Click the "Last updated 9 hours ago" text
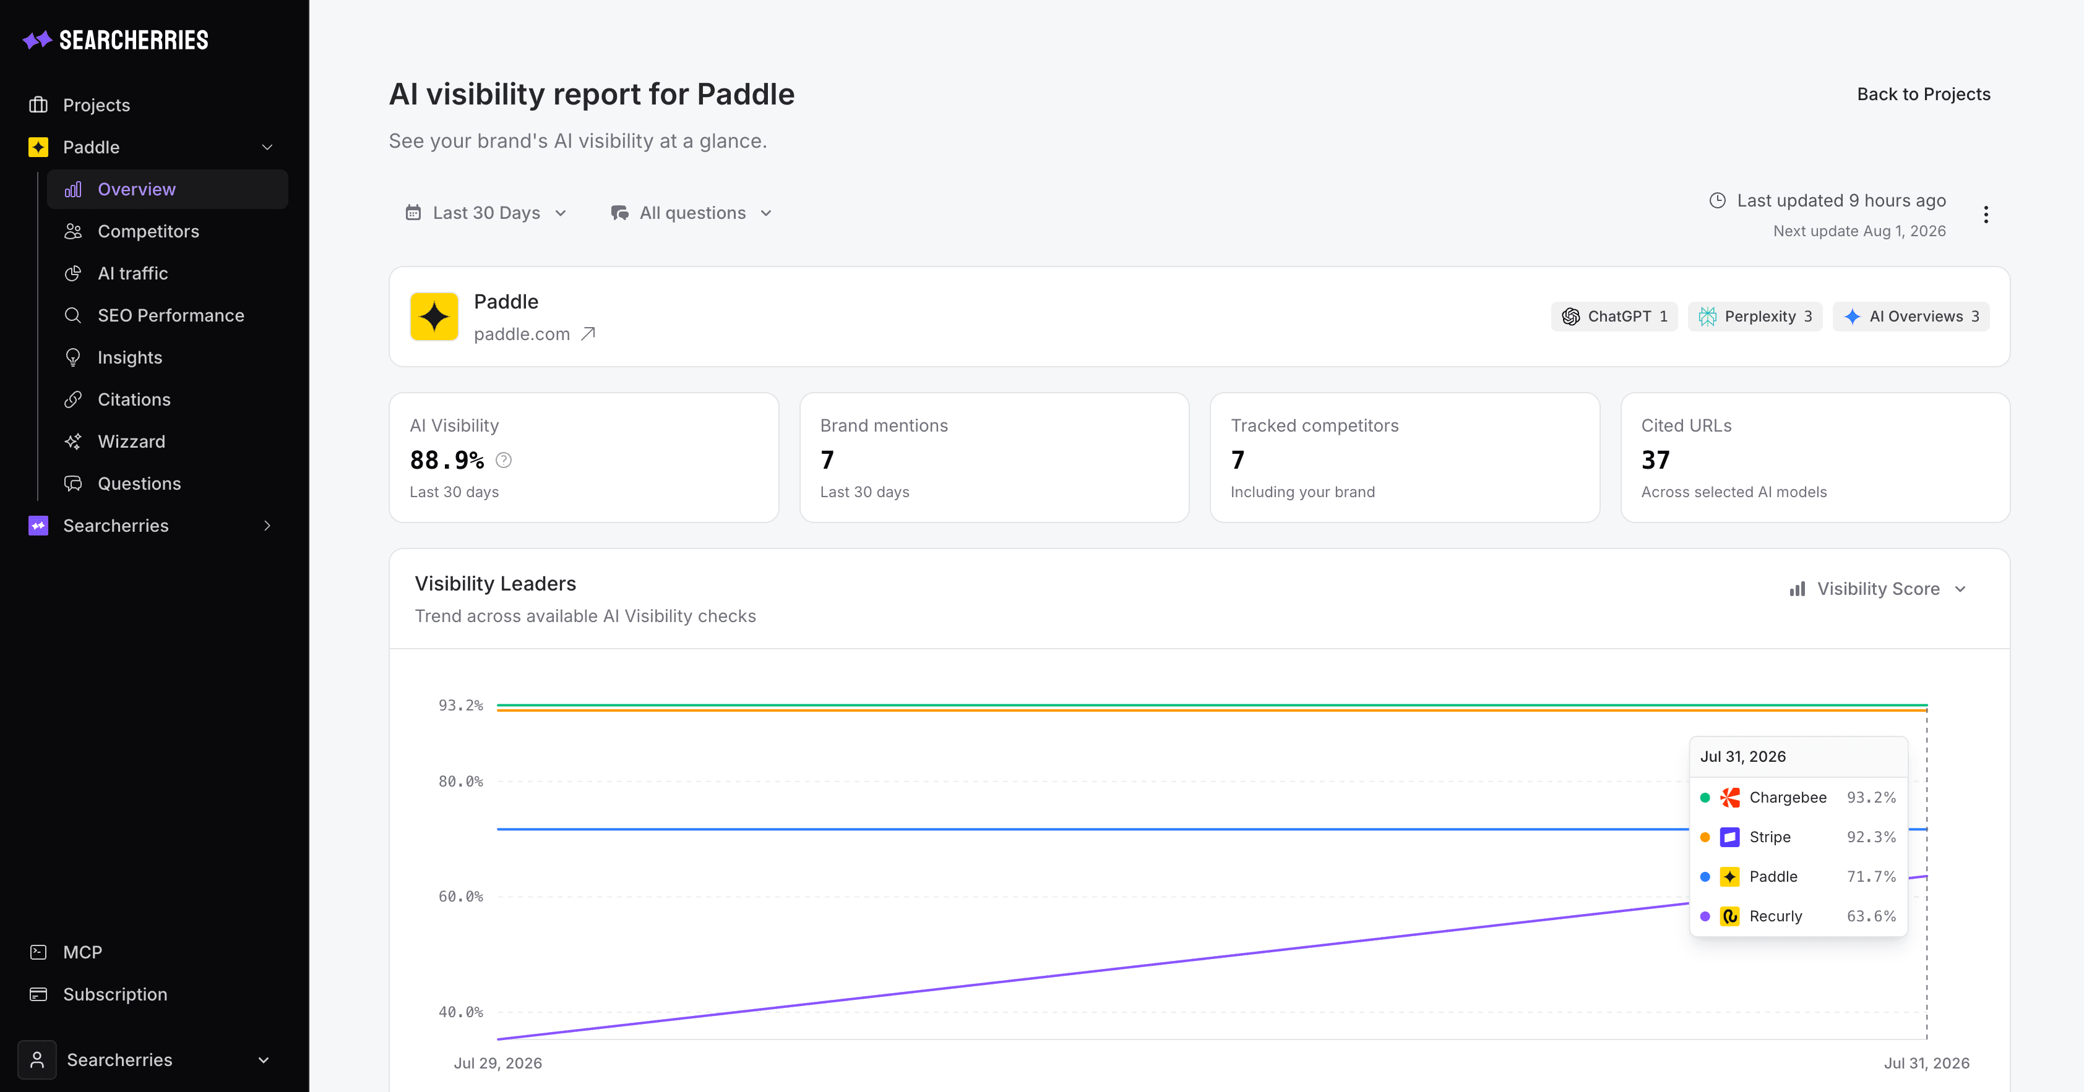2084x1092 pixels. click(1841, 200)
